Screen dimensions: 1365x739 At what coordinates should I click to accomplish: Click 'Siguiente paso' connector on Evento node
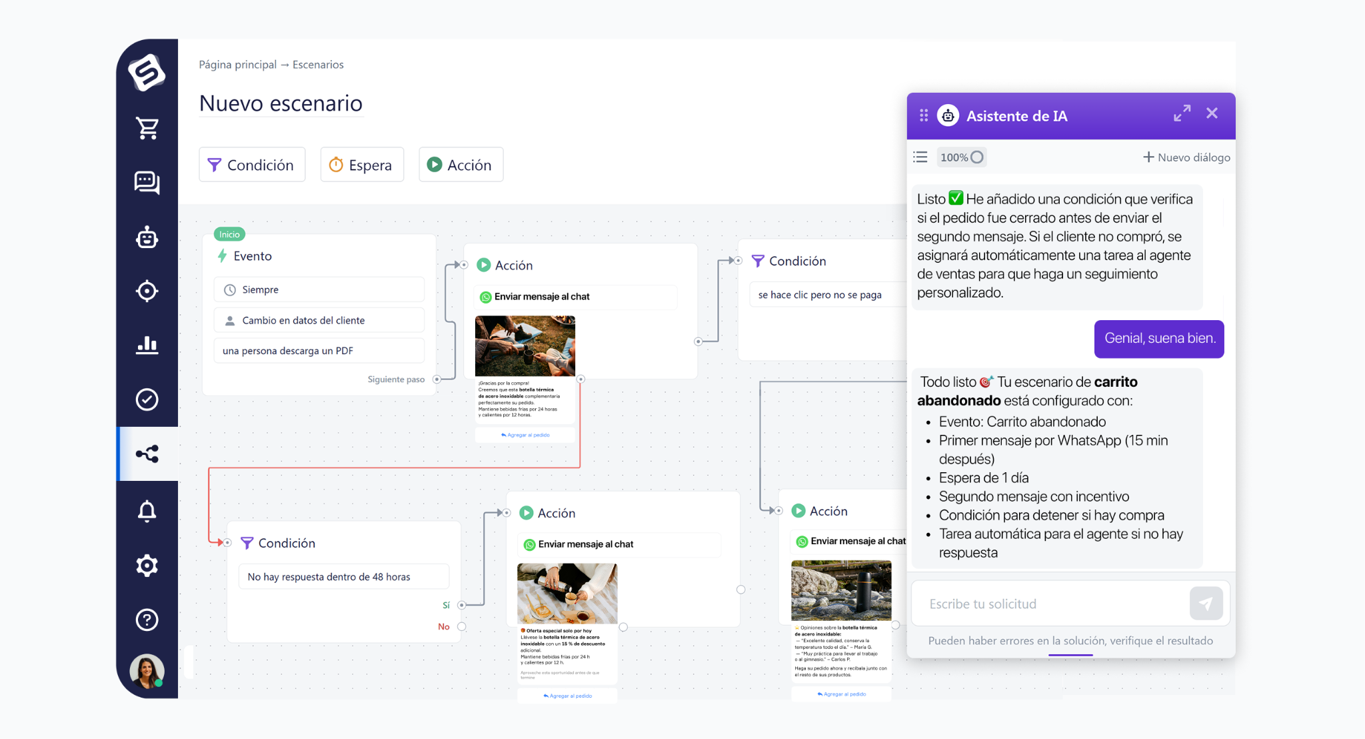click(437, 380)
